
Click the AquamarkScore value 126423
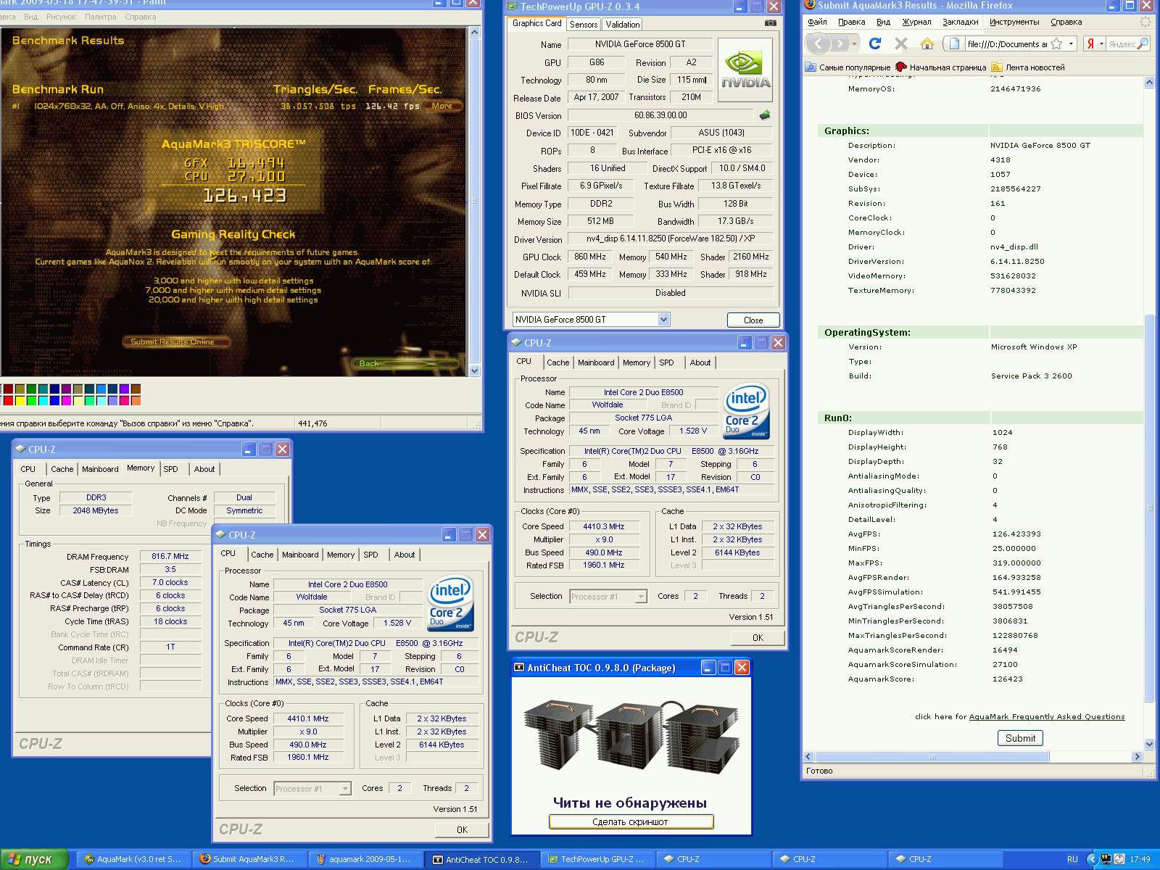click(x=1008, y=679)
